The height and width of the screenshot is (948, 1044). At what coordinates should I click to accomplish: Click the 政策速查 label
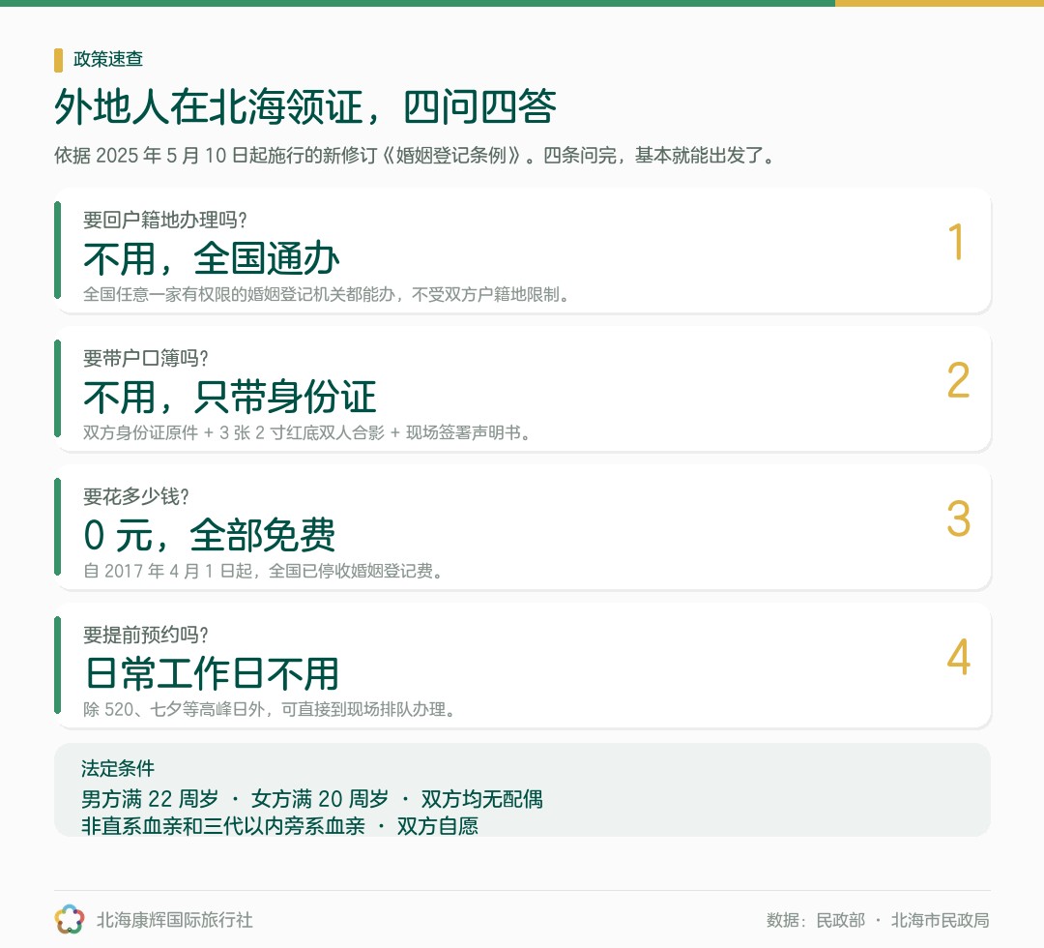pos(108,59)
